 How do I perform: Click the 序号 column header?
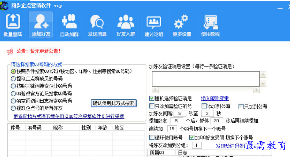point(16,128)
